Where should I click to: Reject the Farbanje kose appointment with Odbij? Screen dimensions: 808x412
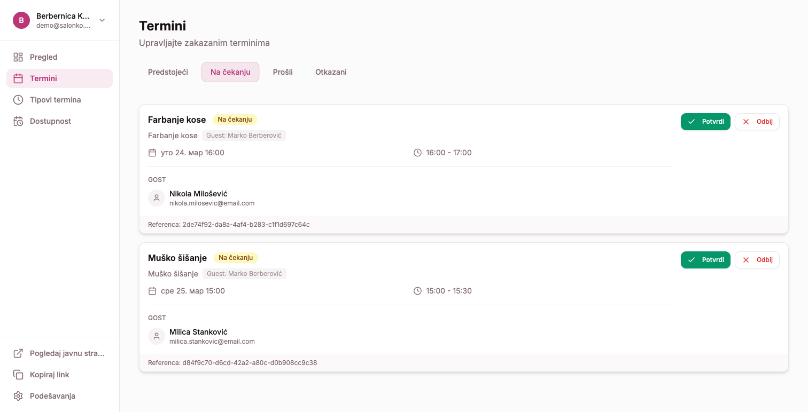tap(757, 122)
